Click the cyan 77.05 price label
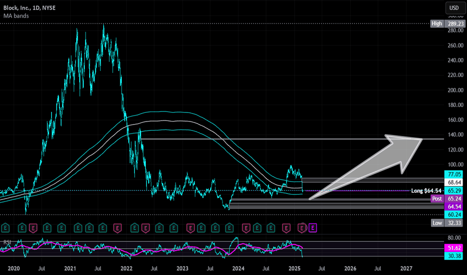467x275 pixels. pyautogui.click(x=453, y=174)
